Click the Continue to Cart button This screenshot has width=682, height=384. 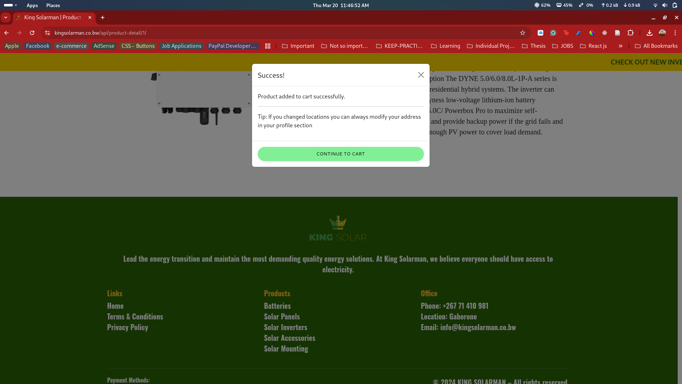[340, 154]
